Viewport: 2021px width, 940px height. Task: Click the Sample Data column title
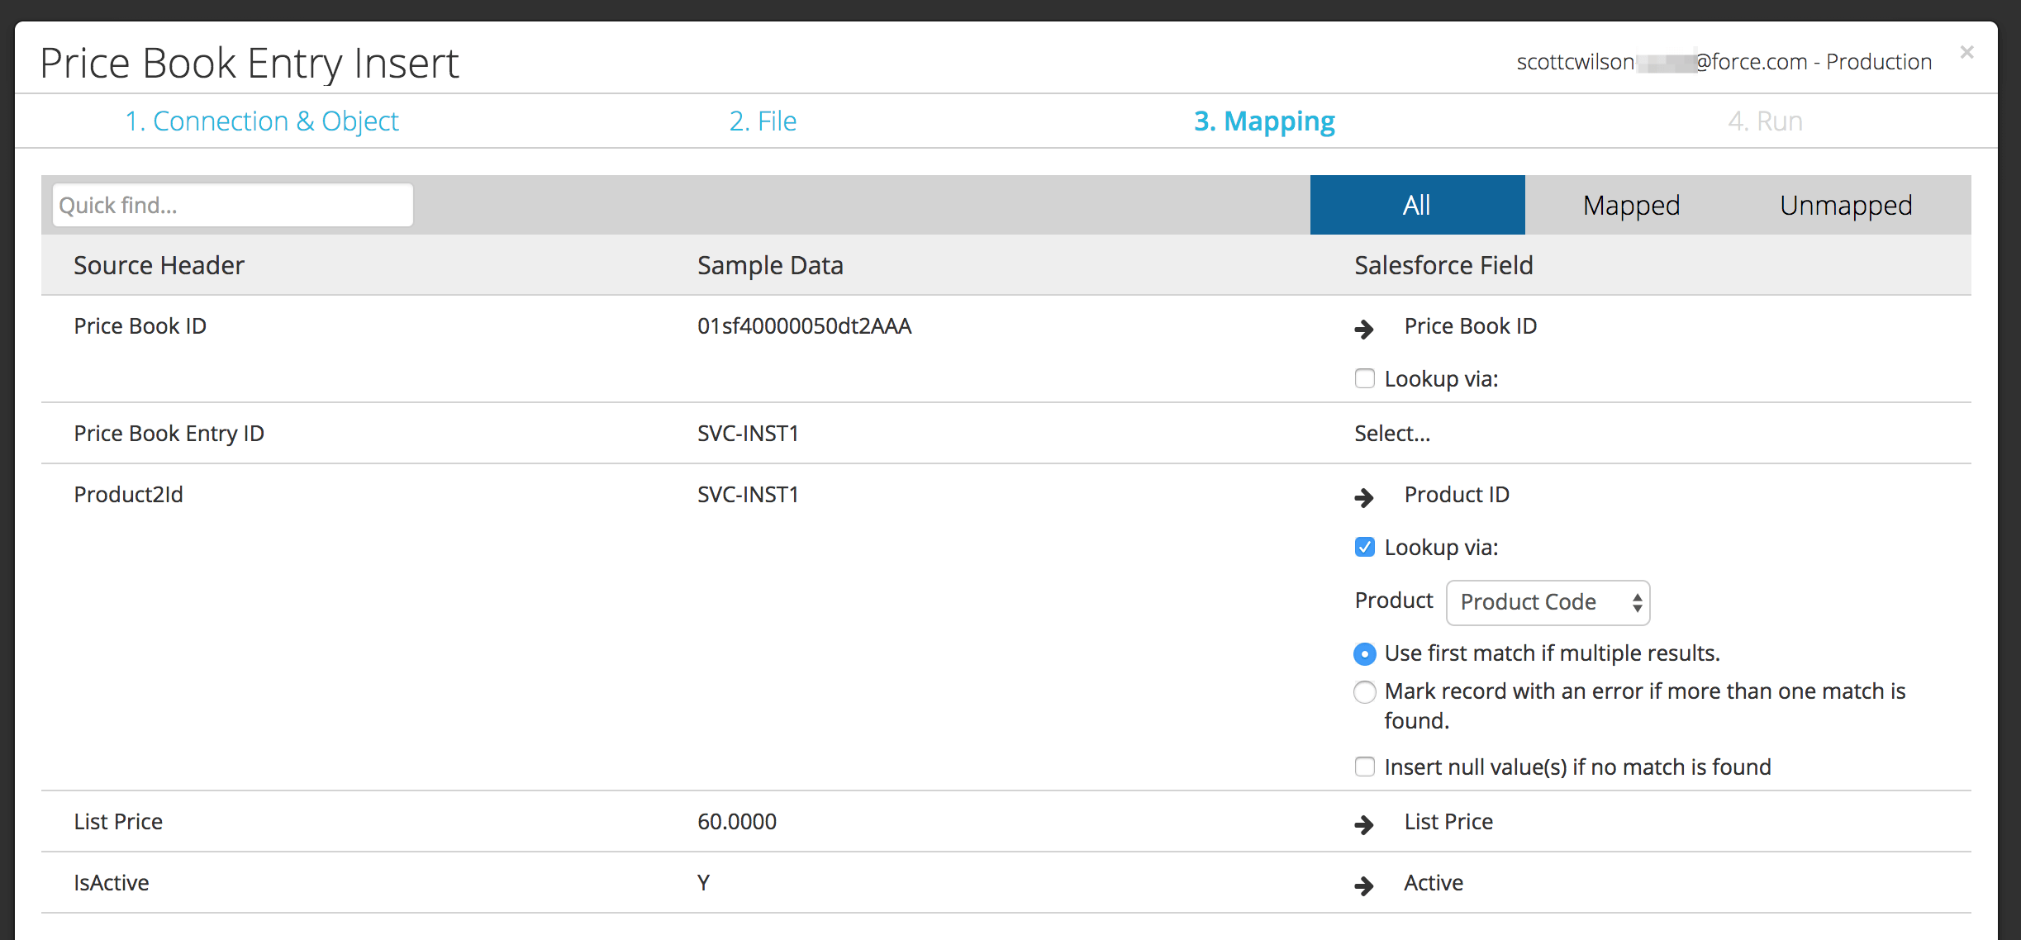[x=770, y=265]
